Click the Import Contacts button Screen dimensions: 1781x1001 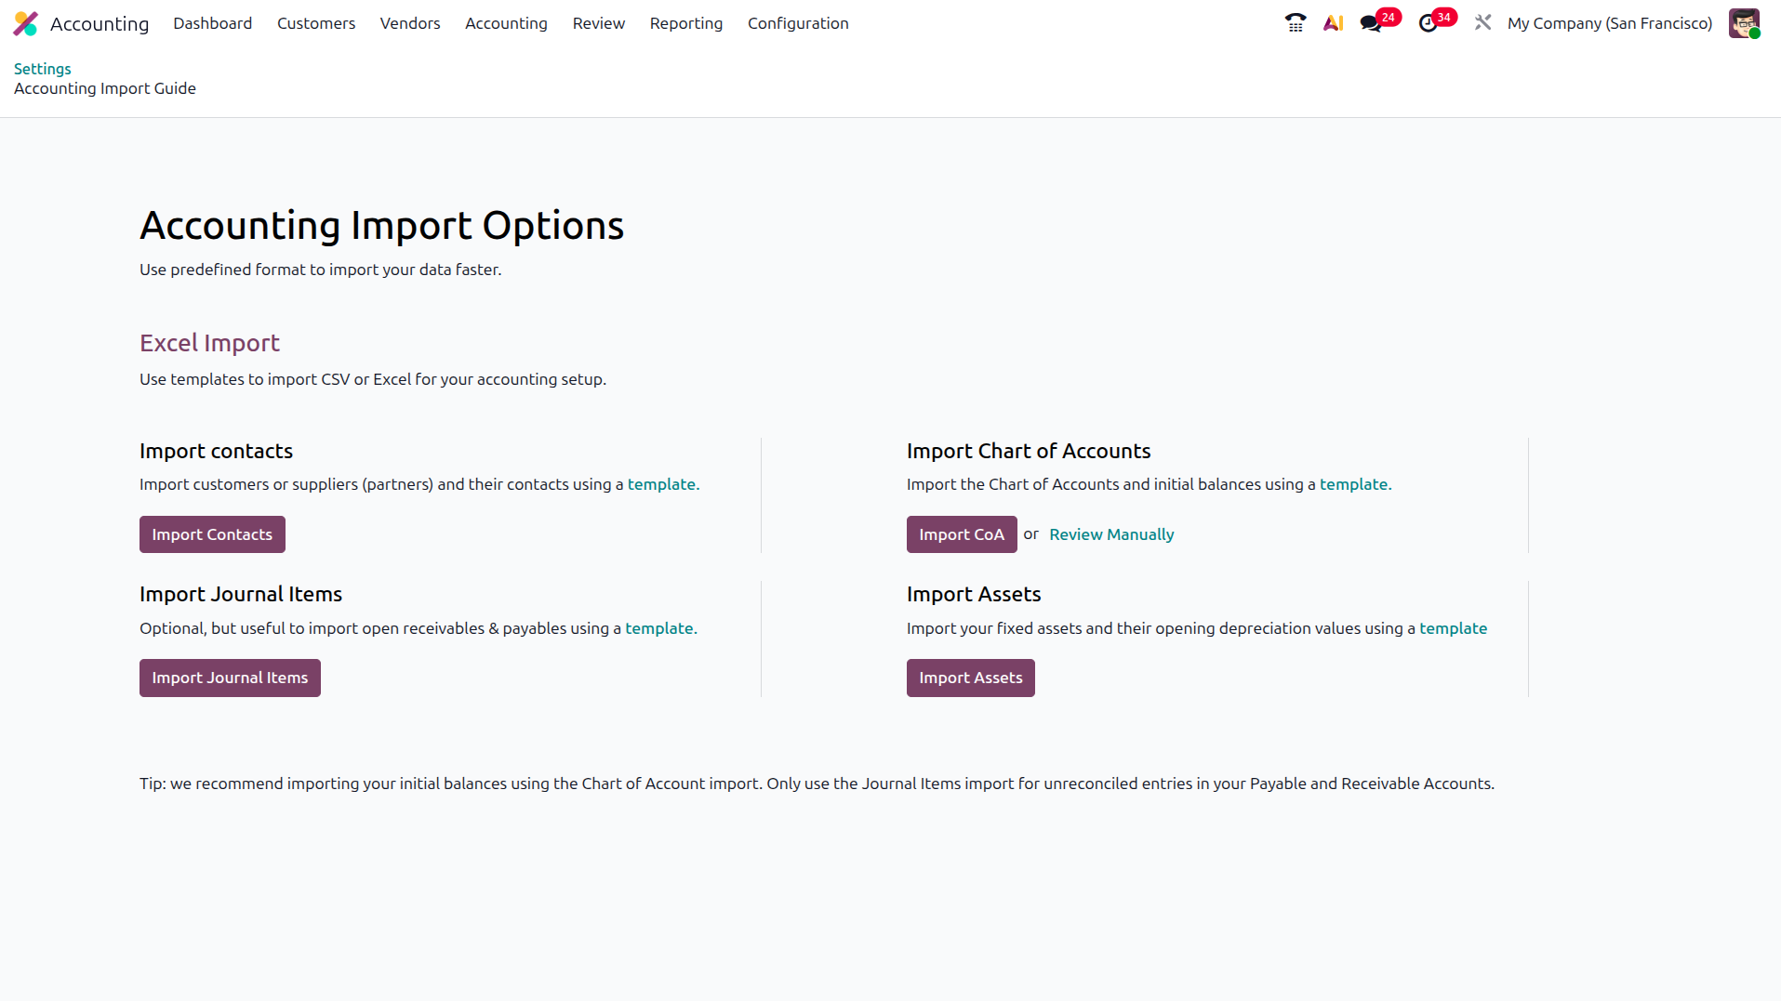coord(212,534)
